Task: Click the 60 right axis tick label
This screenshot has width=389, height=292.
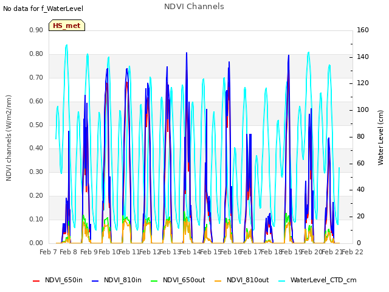Action: click(360, 164)
